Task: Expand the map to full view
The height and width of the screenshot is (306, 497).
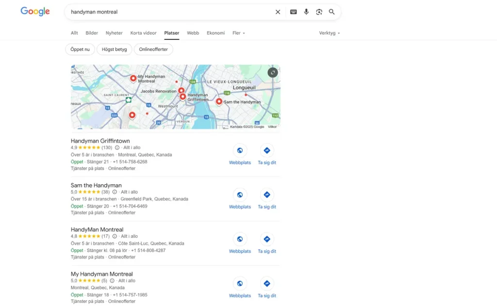Action: coord(273,72)
